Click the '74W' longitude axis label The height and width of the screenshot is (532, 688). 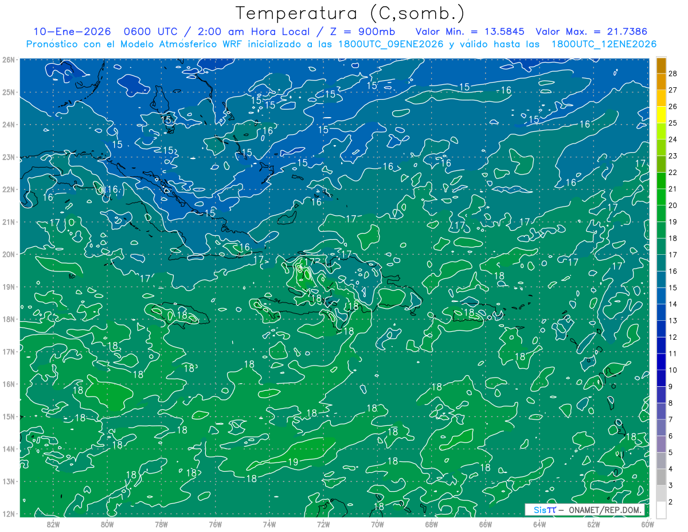269,524
